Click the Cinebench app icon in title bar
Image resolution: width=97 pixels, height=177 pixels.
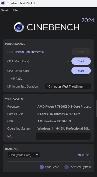[x=3, y=3]
